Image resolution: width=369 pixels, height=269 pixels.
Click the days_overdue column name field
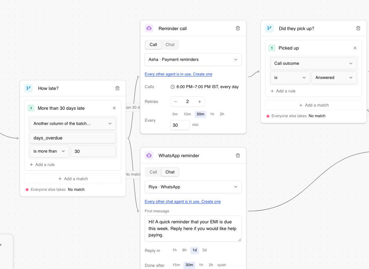[x=73, y=138]
